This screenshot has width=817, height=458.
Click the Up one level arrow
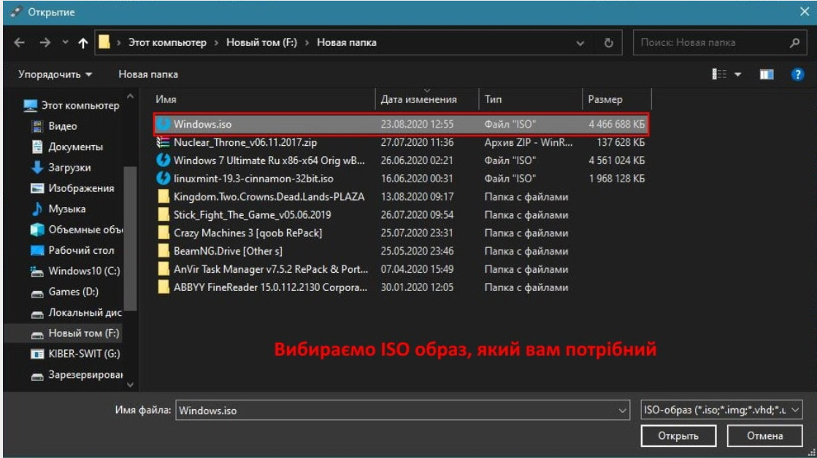[83, 43]
